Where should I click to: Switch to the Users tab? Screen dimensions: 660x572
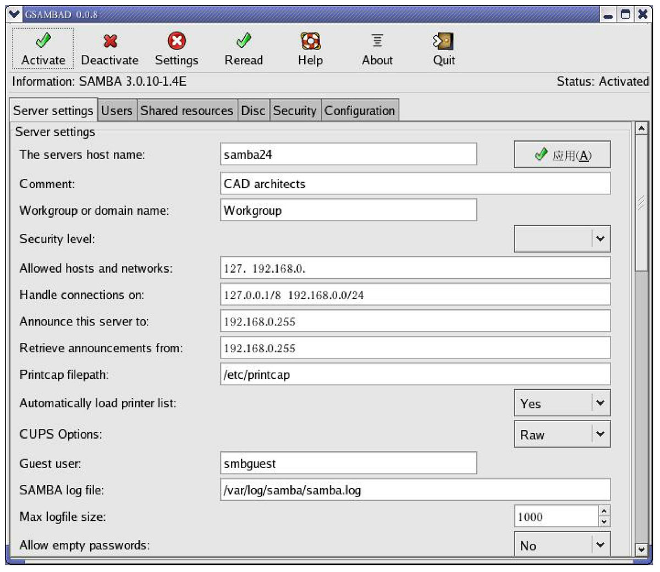117,111
